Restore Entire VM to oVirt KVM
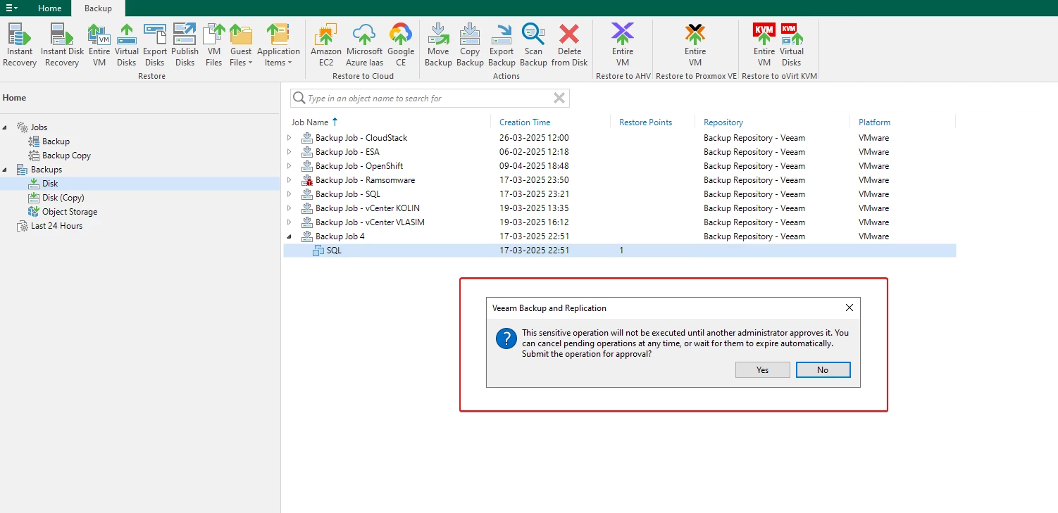The width and height of the screenshot is (1058, 513). pyautogui.click(x=764, y=45)
